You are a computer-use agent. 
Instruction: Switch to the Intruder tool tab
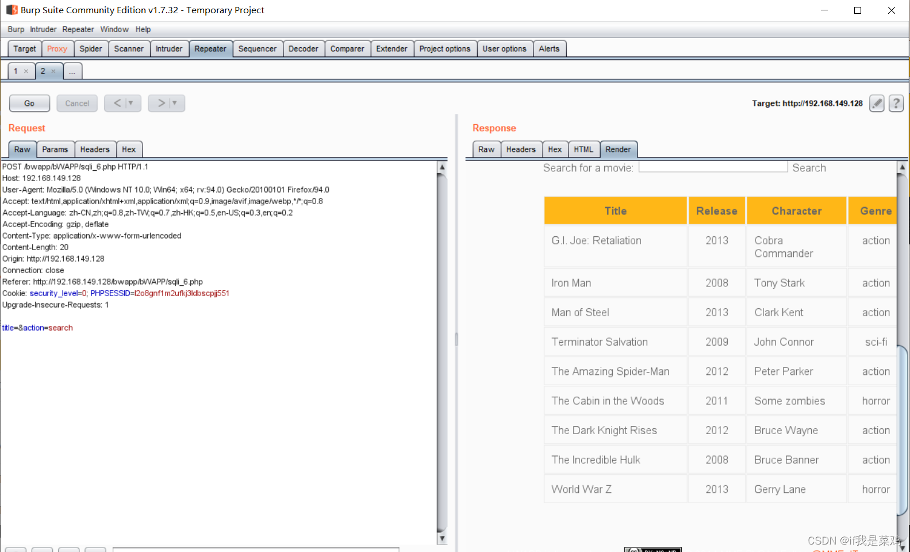tap(169, 49)
